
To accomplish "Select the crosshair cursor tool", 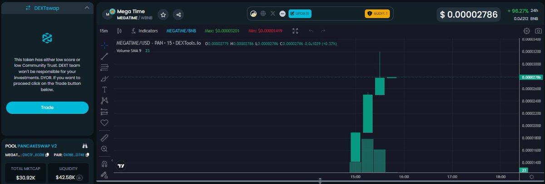I will coord(104,45).
